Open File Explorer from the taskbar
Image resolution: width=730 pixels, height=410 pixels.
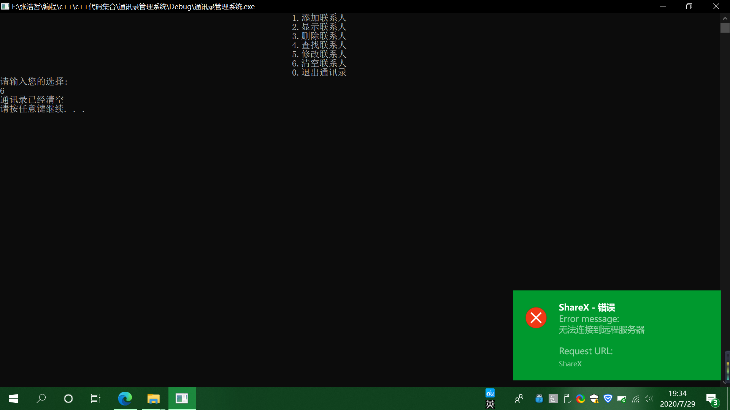(x=153, y=399)
